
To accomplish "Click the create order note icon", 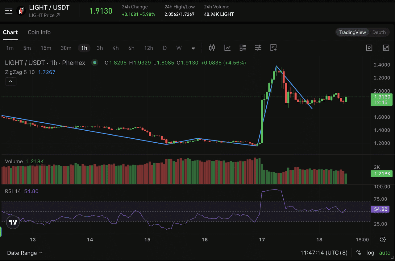I will tap(273, 48).
